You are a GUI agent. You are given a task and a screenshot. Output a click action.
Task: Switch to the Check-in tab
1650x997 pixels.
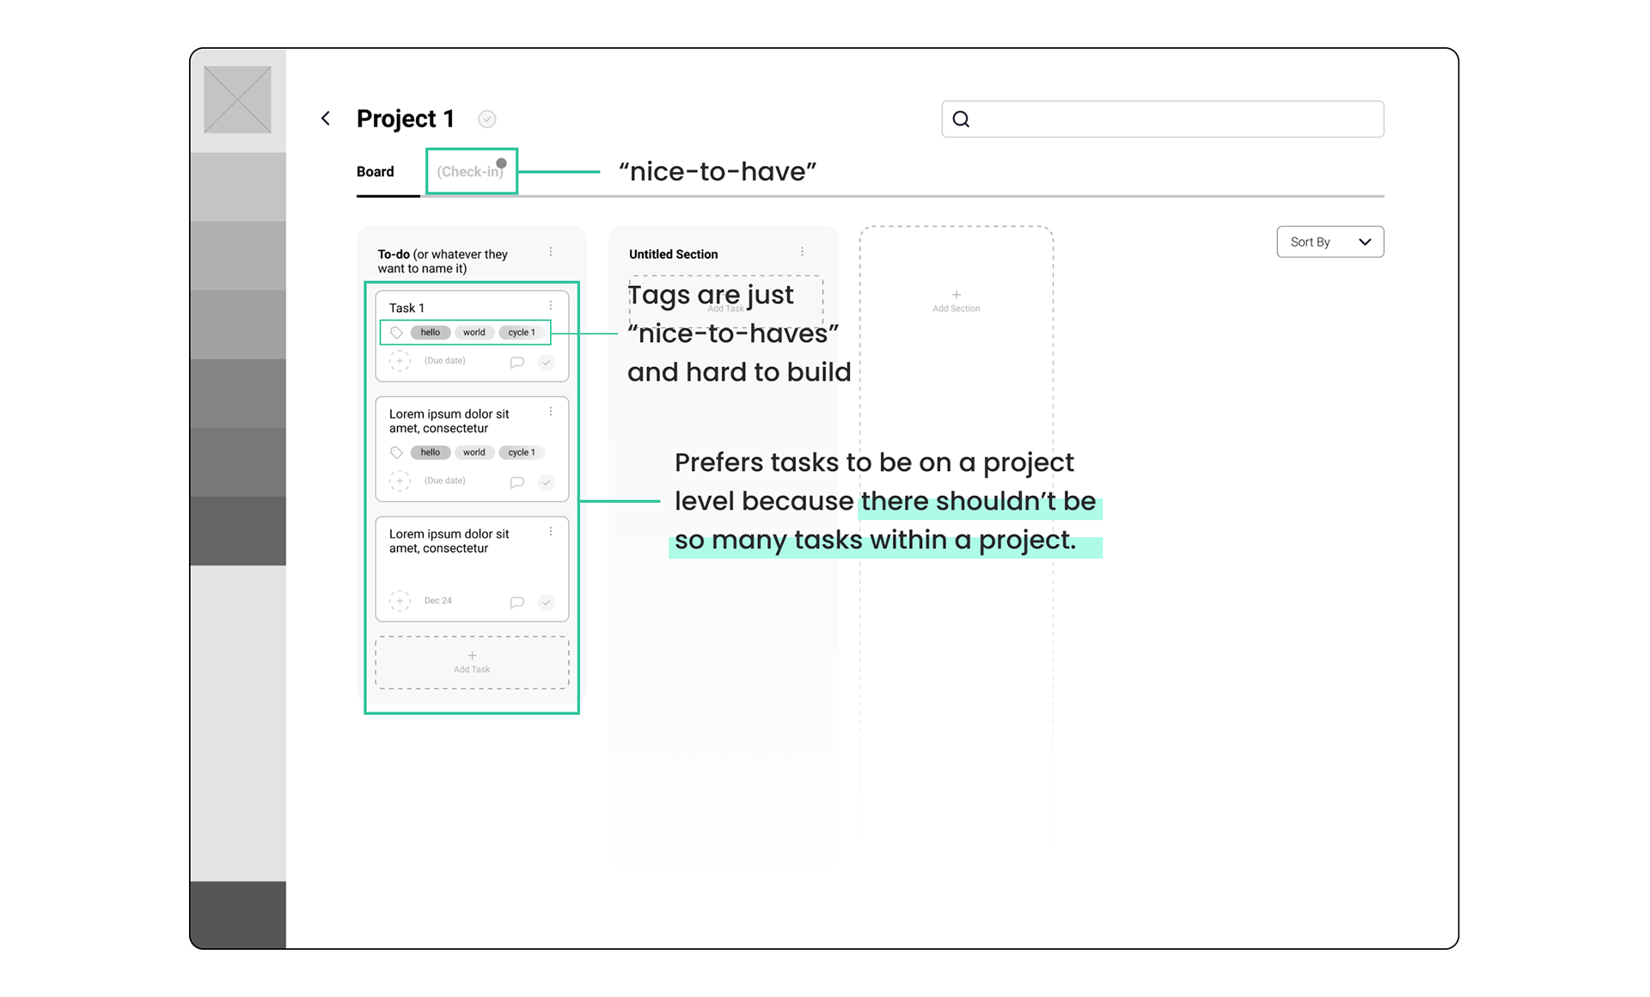[469, 172]
